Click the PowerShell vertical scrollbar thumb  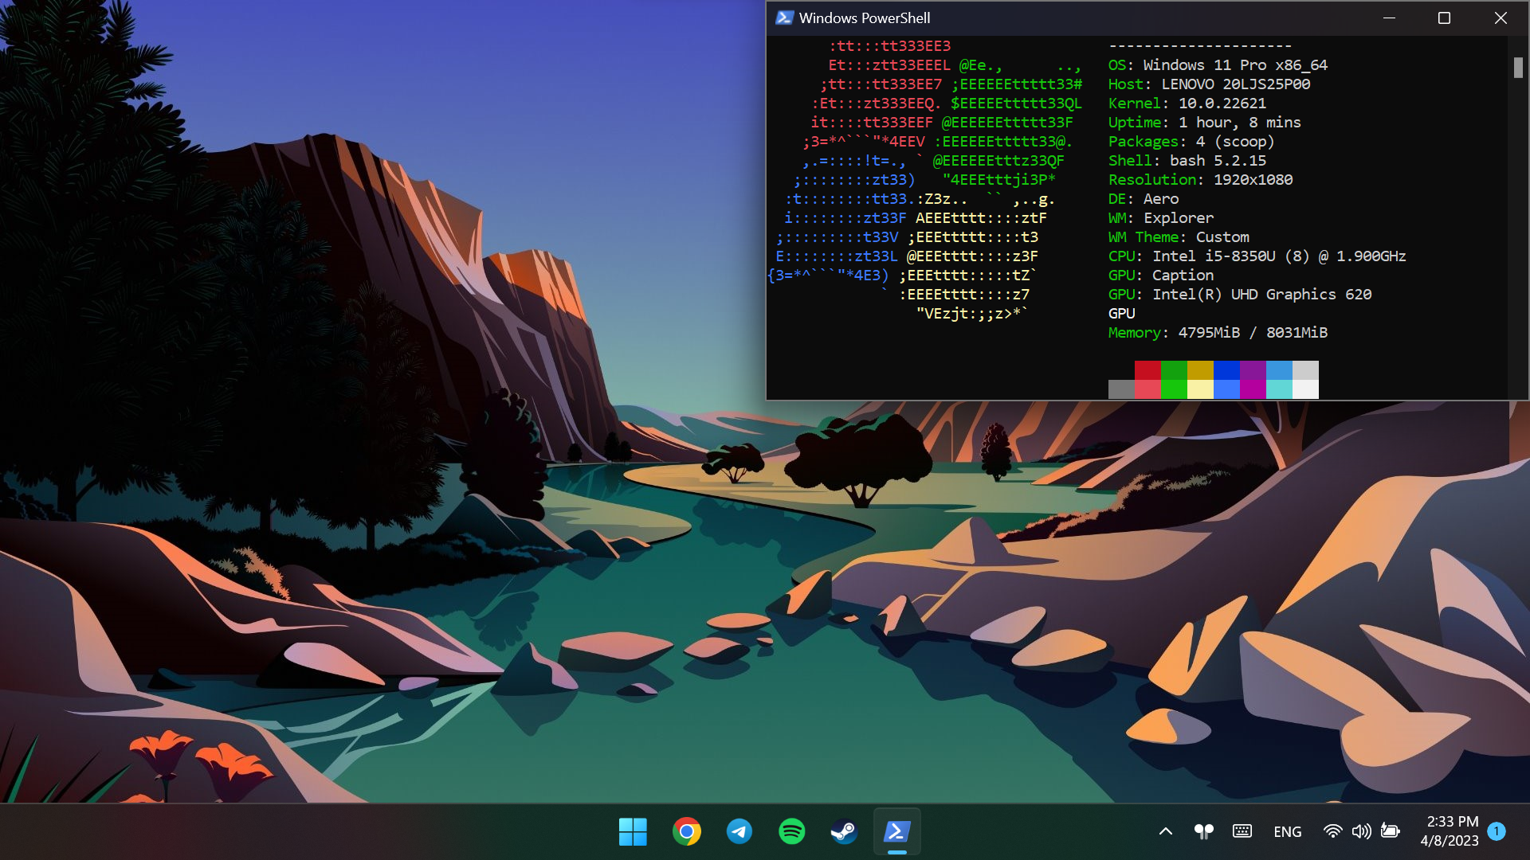pyautogui.click(x=1518, y=68)
